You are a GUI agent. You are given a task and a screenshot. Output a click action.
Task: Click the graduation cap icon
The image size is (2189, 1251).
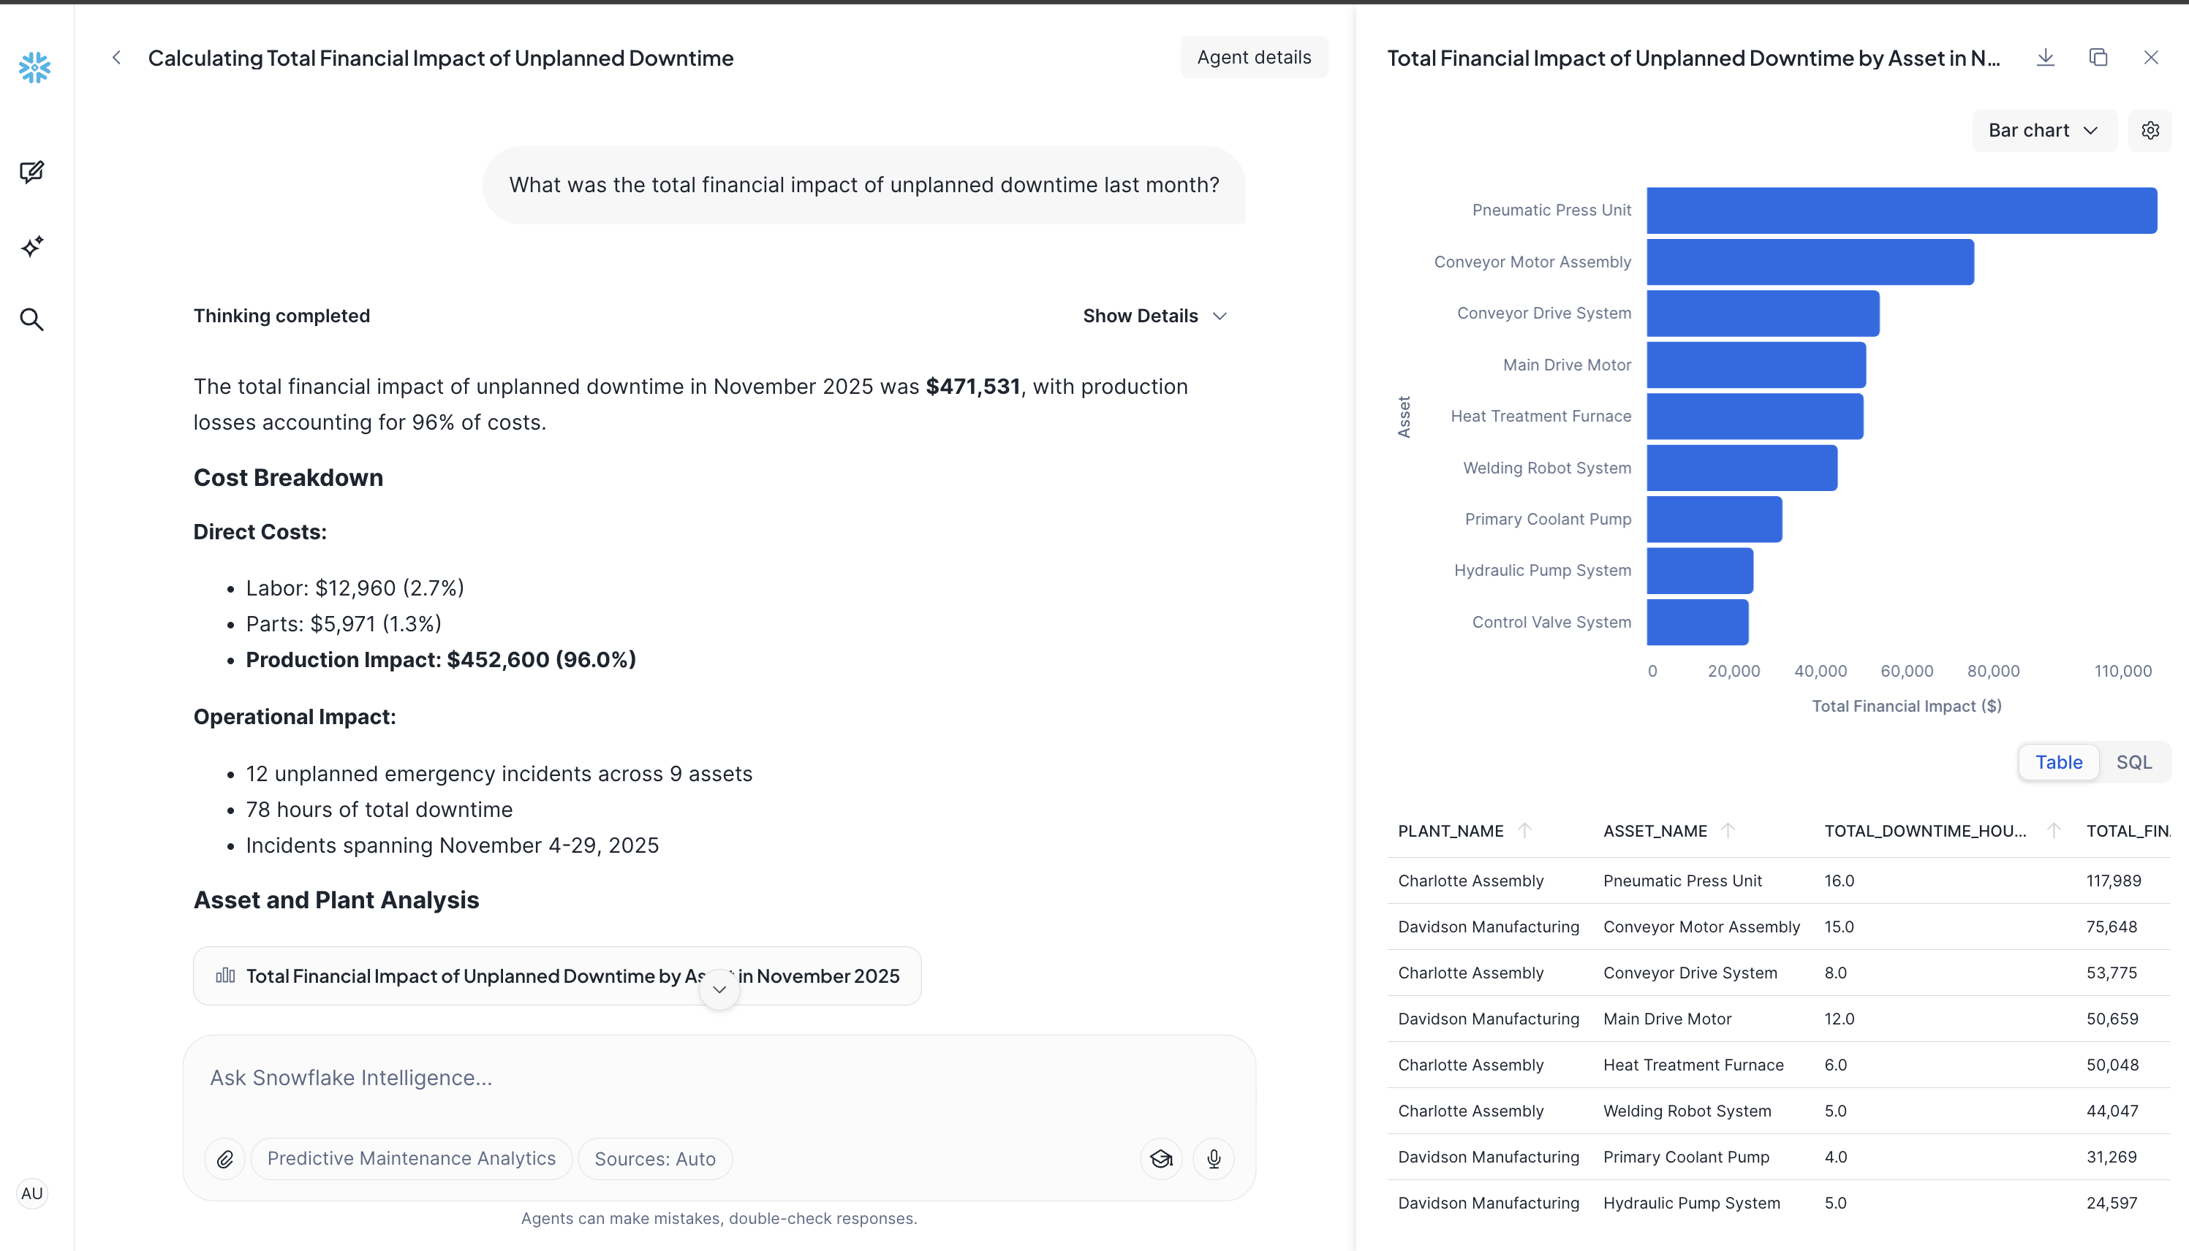coord(1161,1159)
